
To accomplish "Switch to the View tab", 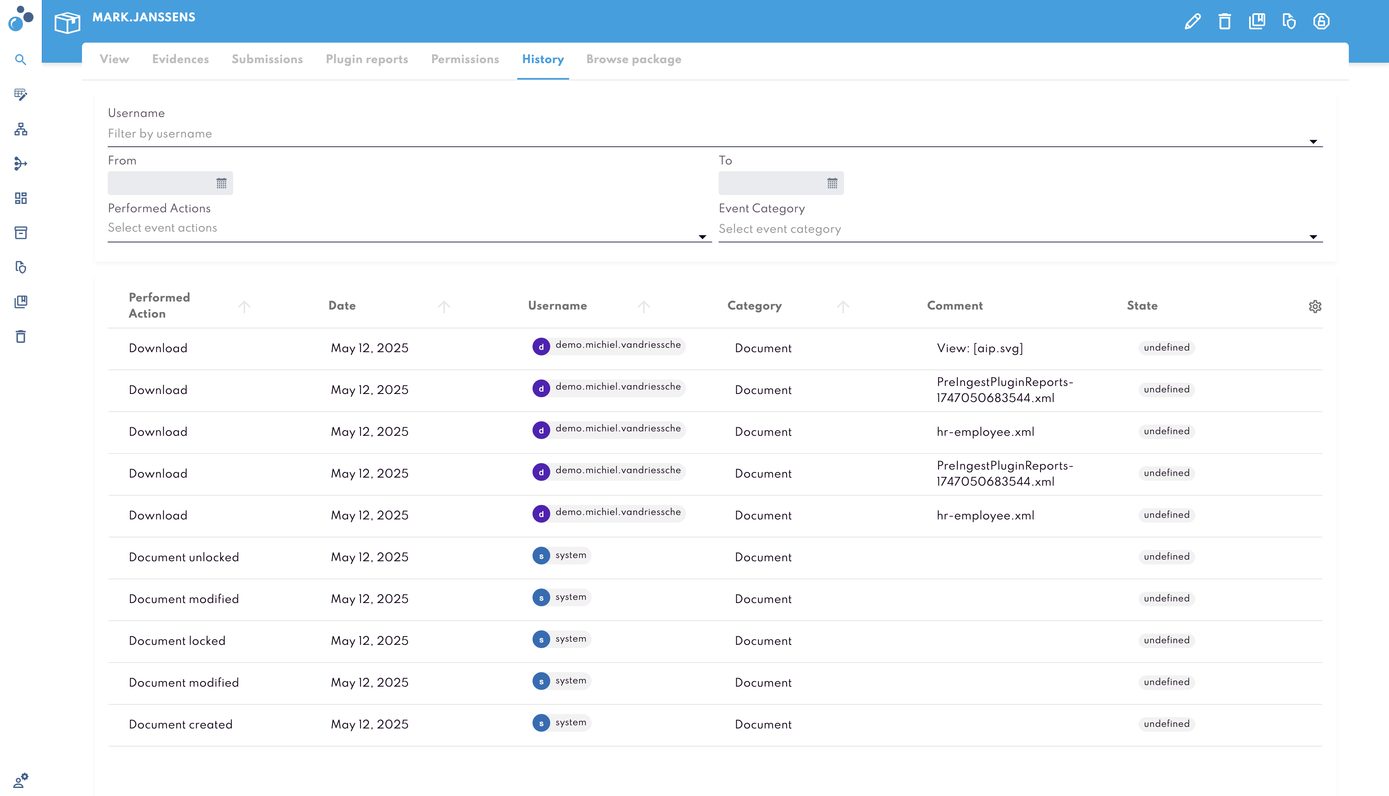I will [x=114, y=59].
